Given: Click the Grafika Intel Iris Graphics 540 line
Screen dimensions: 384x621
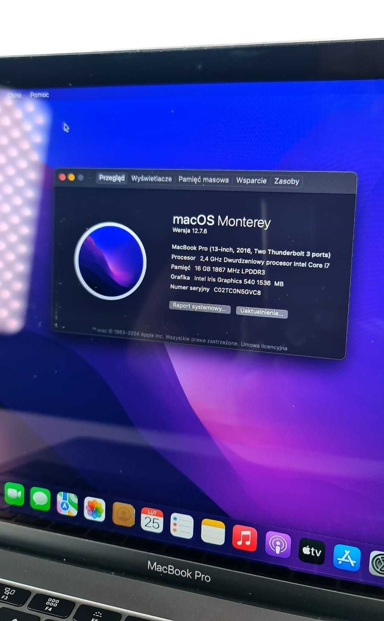Looking at the screenshot, I should (x=227, y=280).
